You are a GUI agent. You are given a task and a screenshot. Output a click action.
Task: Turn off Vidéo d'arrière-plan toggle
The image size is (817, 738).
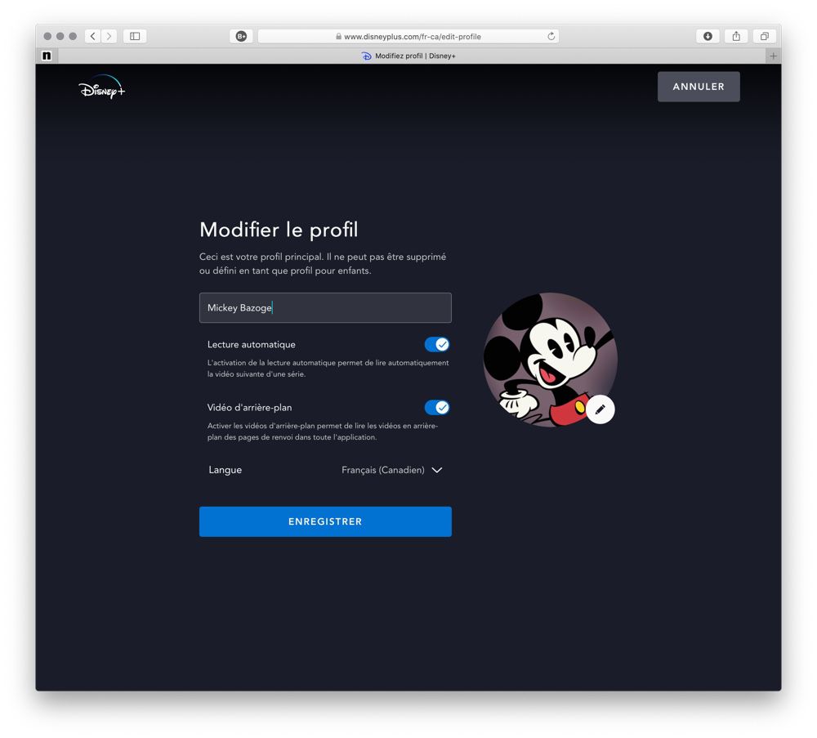point(436,408)
